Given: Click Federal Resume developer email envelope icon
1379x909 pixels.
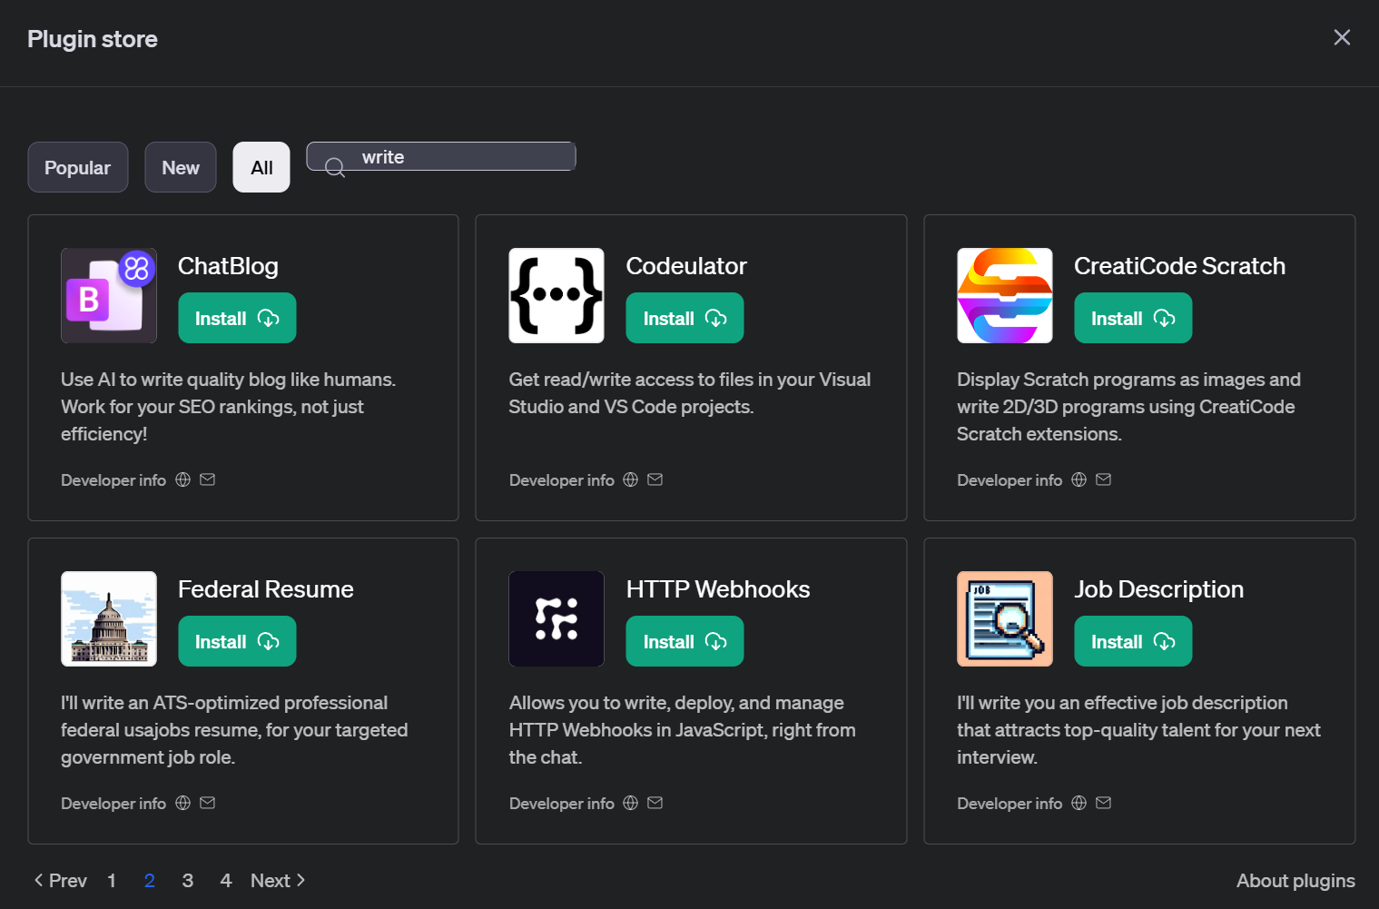Looking at the screenshot, I should [x=207, y=803].
